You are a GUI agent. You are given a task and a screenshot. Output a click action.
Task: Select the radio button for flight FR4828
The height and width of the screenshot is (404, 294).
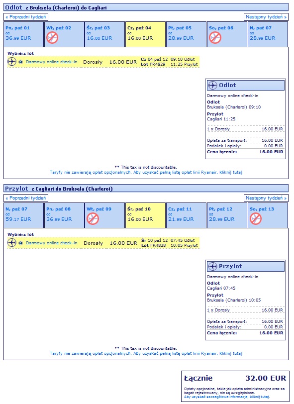pyautogui.click(x=20, y=243)
